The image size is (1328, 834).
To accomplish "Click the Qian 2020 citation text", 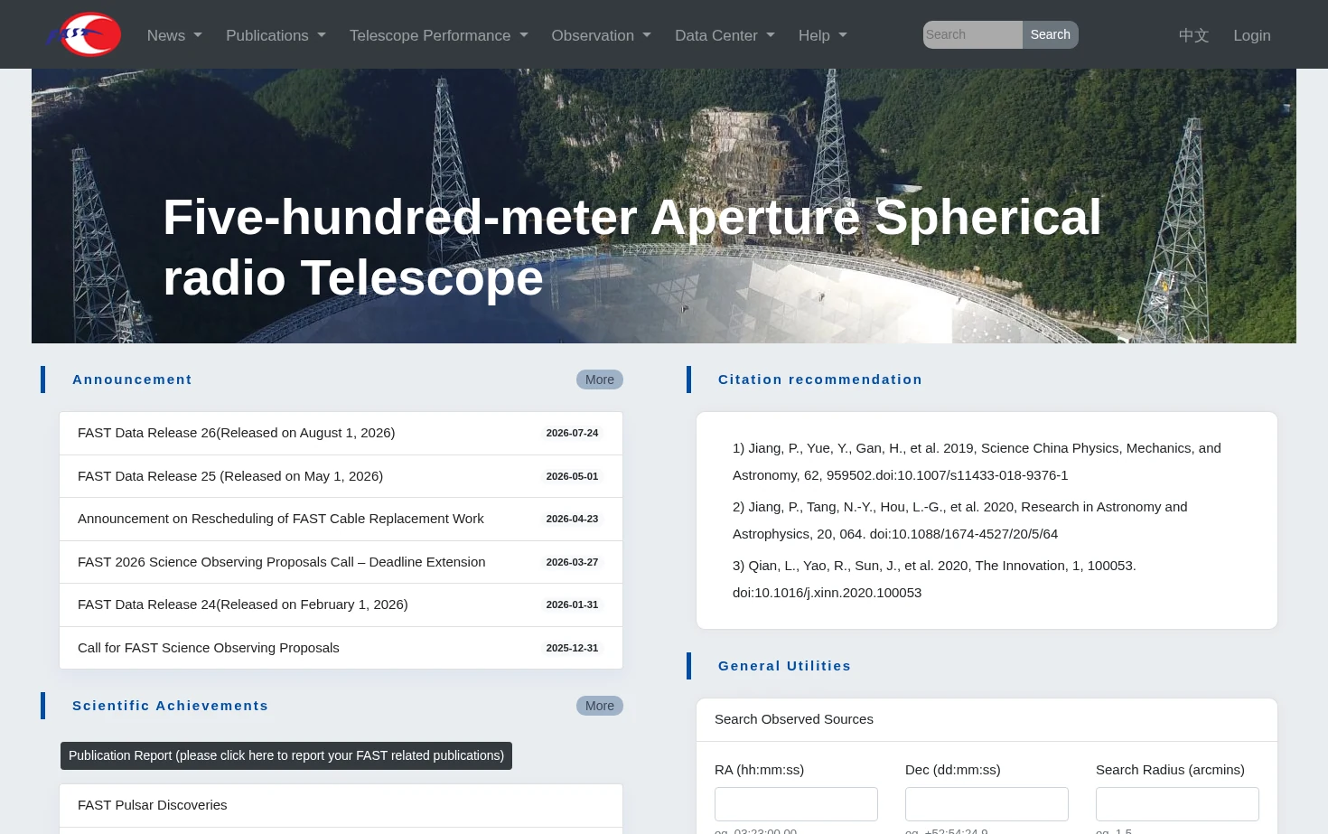I will pos(934,579).
